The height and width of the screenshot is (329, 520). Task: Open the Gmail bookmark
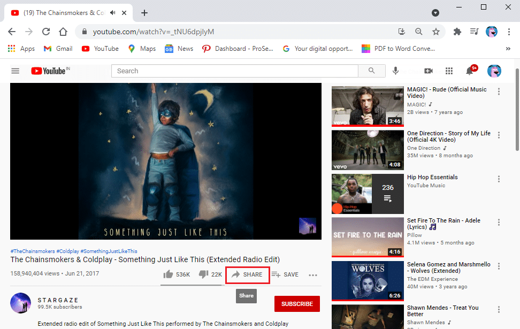click(x=58, y=49)
